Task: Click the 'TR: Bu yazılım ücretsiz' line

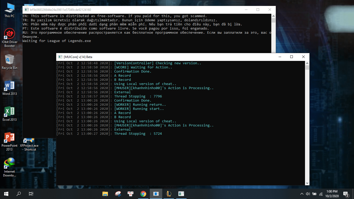Action: (x=120, y=20)
